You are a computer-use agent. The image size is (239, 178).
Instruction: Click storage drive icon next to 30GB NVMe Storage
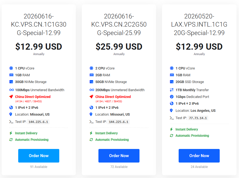11,82
